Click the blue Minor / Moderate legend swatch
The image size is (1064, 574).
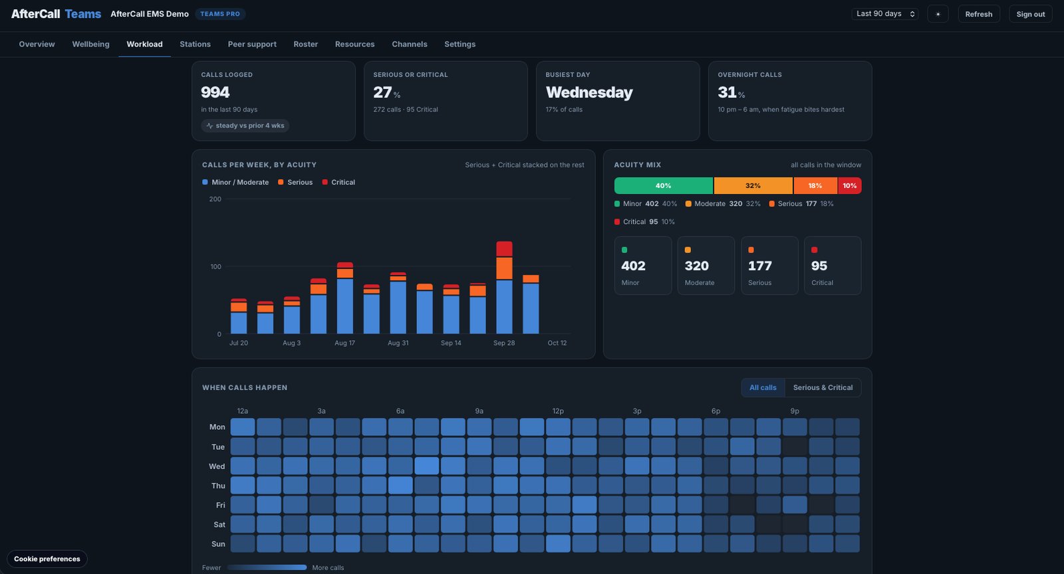point(205,182)
